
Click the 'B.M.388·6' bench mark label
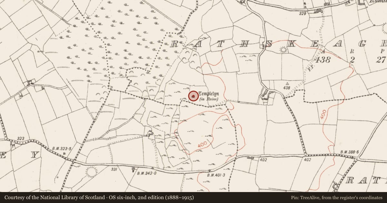tap(350, 152)
